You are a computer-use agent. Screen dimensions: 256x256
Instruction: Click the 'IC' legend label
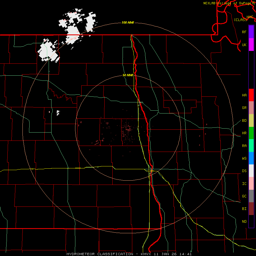click(244, 184)
